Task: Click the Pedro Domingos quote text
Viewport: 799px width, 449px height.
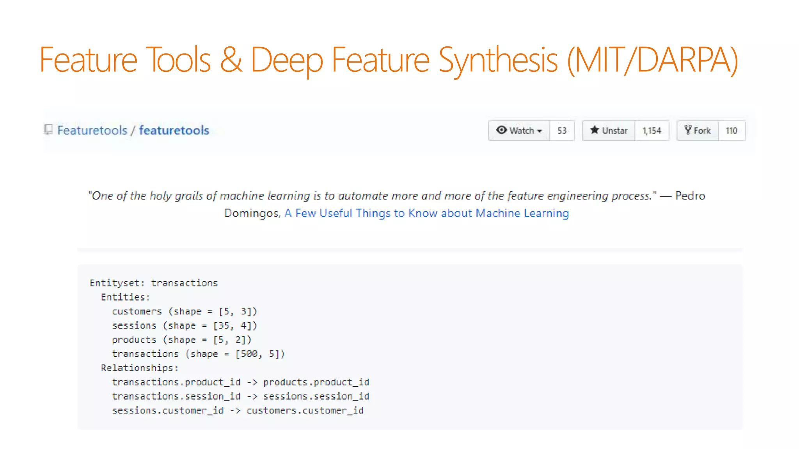Action: tap(373, 196)
